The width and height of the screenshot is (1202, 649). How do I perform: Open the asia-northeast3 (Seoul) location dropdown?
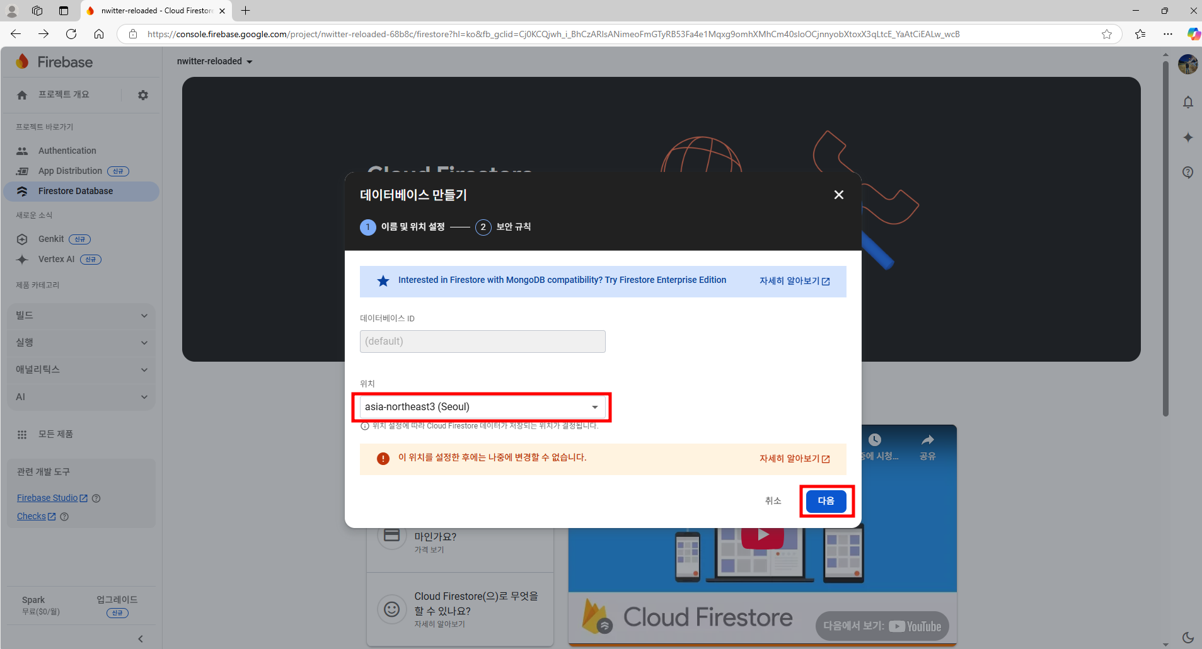coord(483,407)
